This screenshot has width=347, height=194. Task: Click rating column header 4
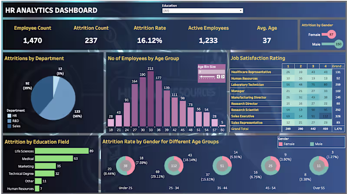click(x=325, y=66)
